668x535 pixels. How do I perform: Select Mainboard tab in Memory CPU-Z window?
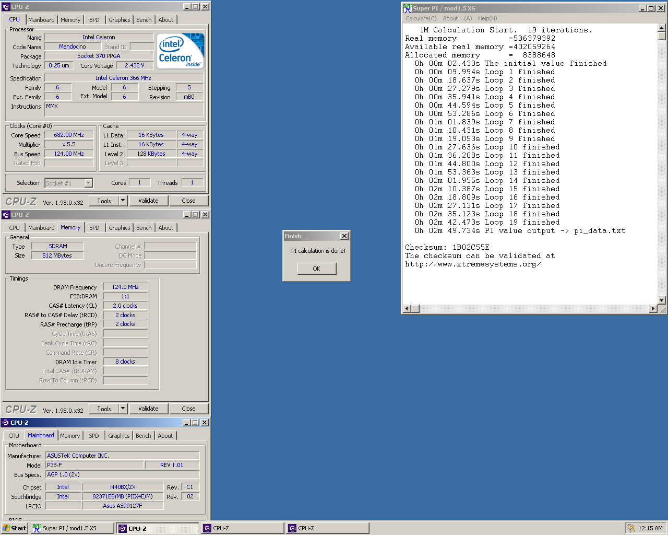click(x=41, y=228)
